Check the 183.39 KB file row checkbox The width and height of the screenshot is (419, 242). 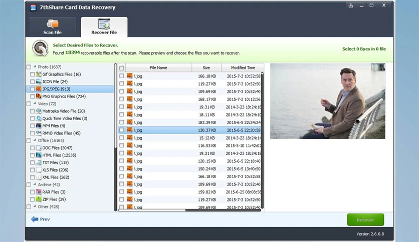(122, 122)
